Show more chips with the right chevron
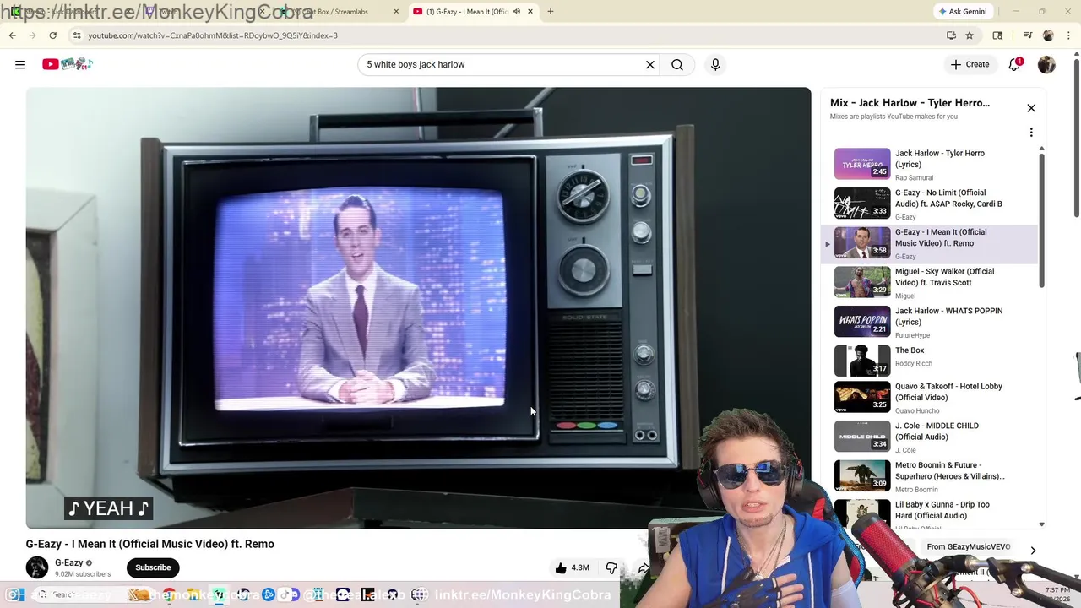 pos(1033,551)
